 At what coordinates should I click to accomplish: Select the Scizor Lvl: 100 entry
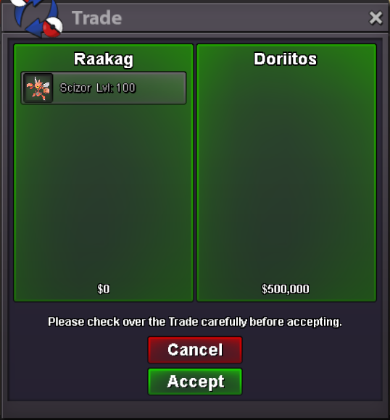[x=104, y=88]
